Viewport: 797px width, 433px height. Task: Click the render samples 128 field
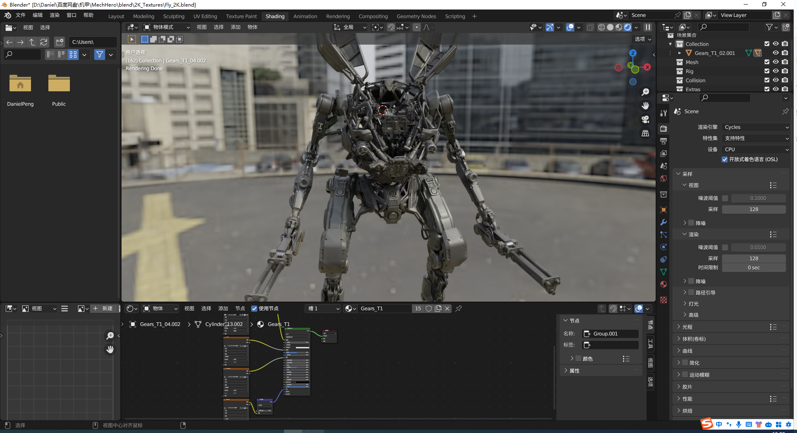tap(754, 258)
